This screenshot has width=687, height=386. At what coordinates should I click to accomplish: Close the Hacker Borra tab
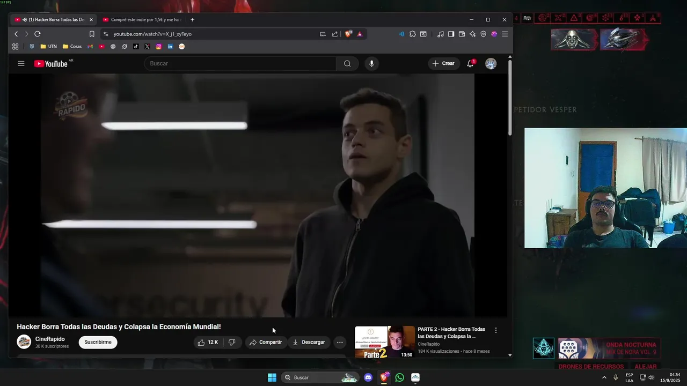coord(91,19)
